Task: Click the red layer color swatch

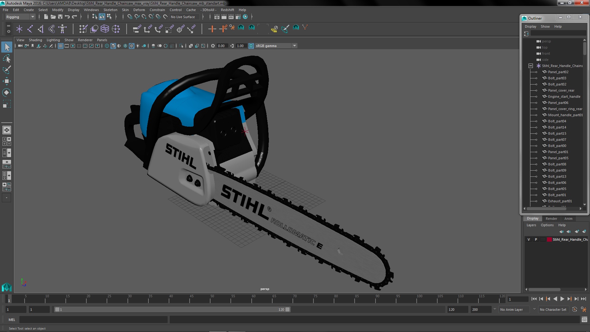Action: (x=549, y=239)
